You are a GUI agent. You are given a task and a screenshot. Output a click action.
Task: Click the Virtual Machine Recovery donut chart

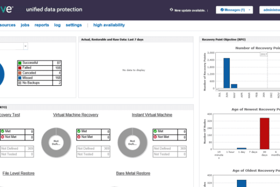coord(56,142)
